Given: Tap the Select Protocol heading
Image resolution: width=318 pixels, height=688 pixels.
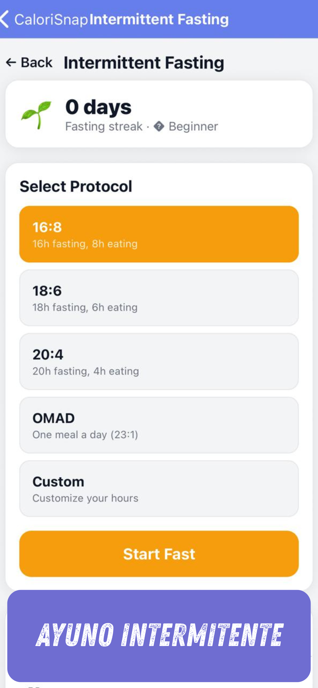Looking at the screenshot, I should pyautogui.click(x=76, y=186).
